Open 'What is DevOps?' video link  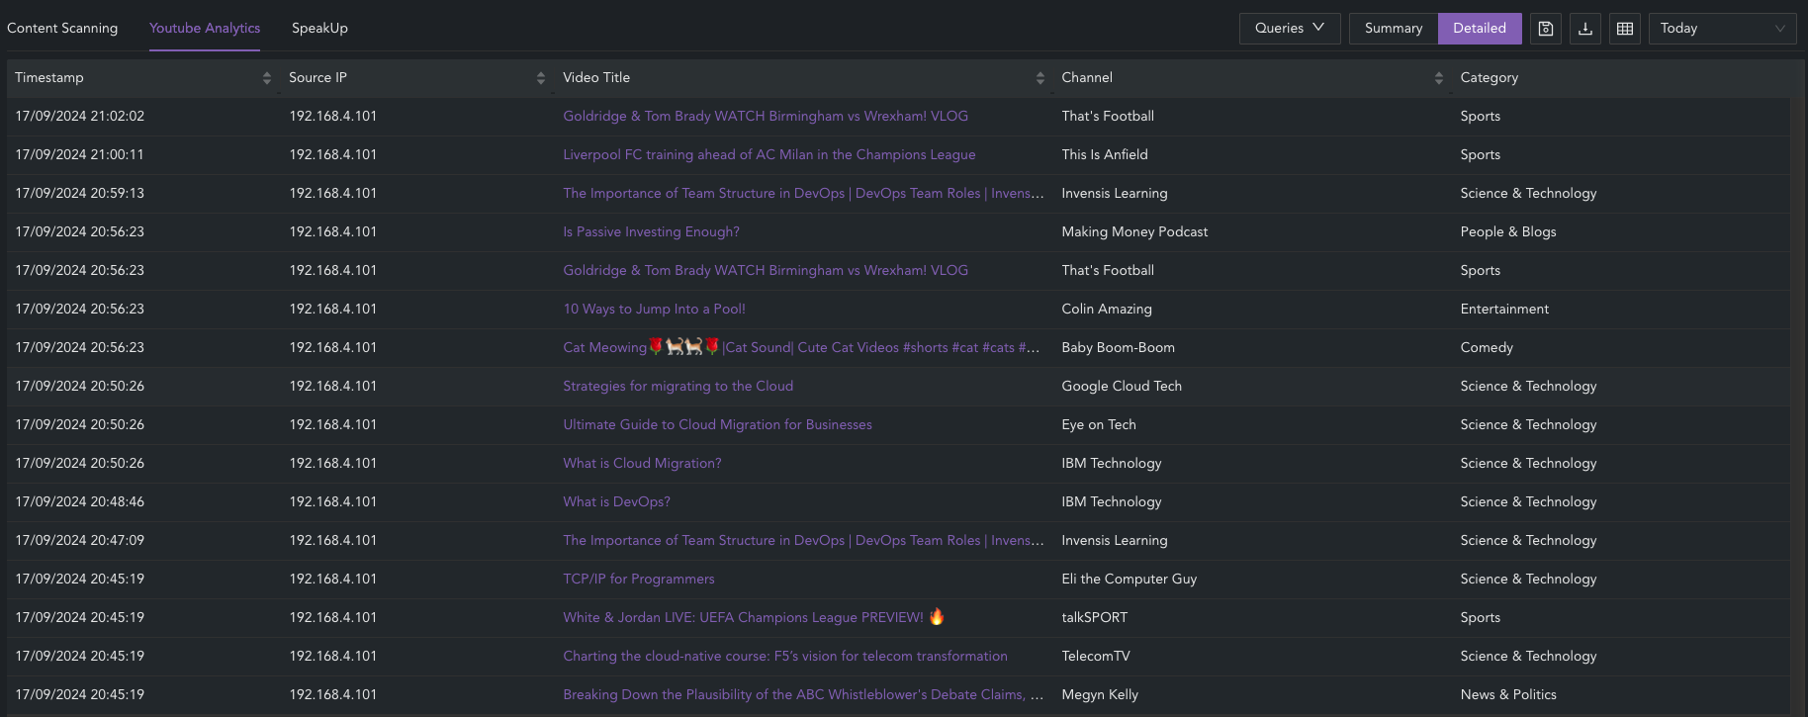pos(616,501)
